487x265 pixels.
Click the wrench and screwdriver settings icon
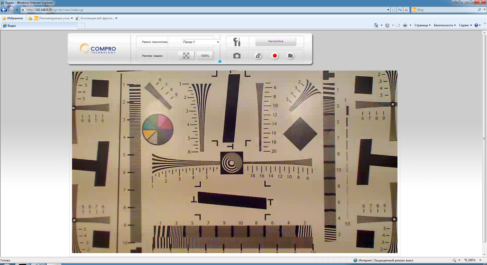[237, 42]
